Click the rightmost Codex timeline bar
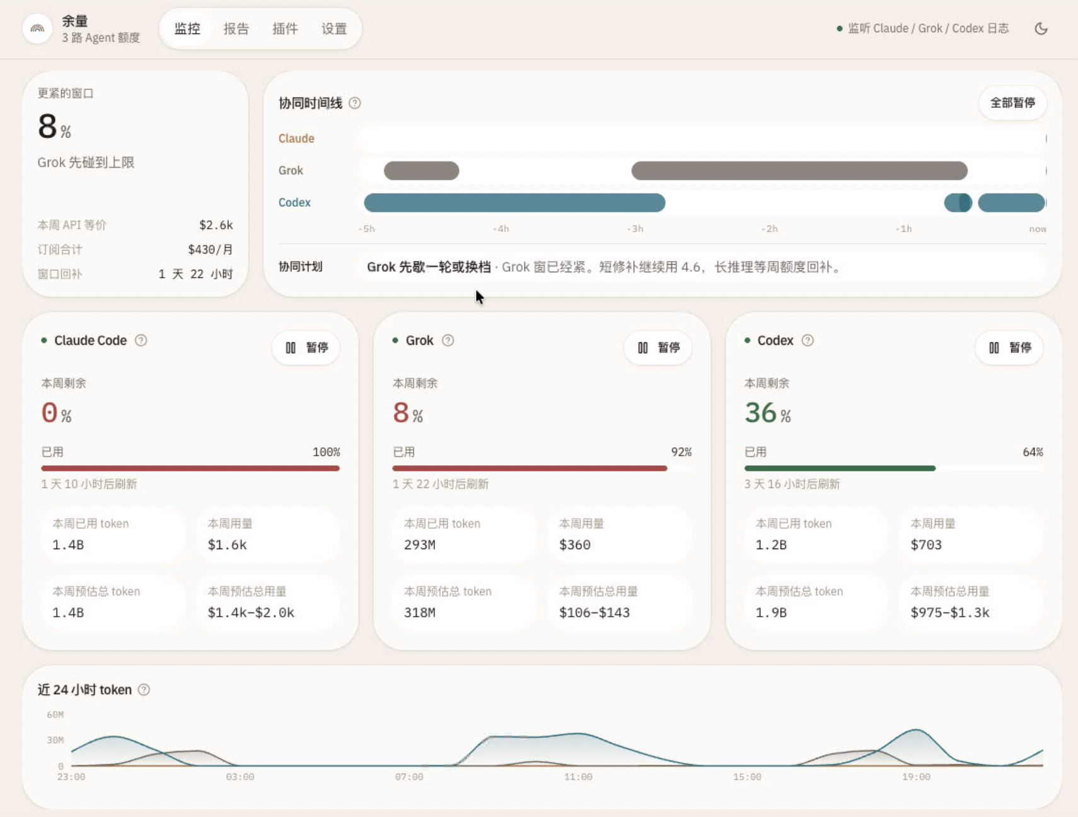 pos(1012,202)
